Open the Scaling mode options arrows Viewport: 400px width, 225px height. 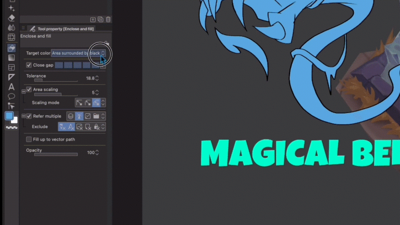pos(103,102)
